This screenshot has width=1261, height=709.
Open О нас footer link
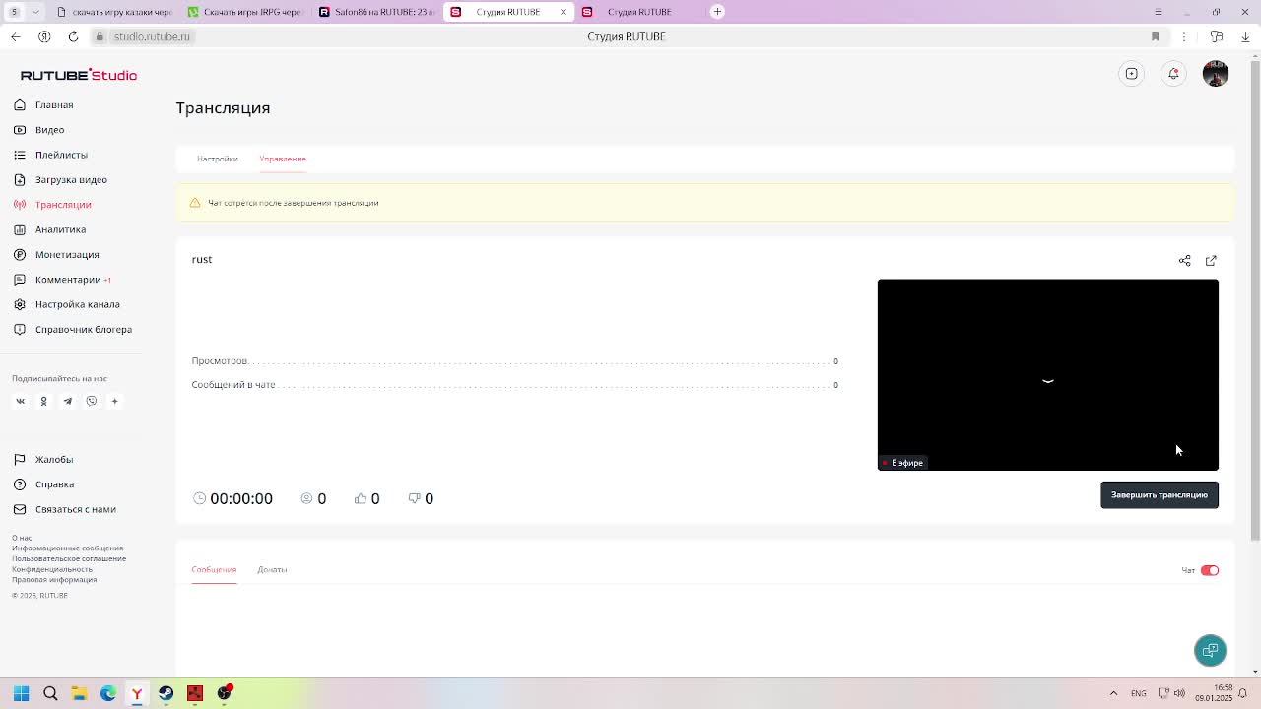click(22, 538)
